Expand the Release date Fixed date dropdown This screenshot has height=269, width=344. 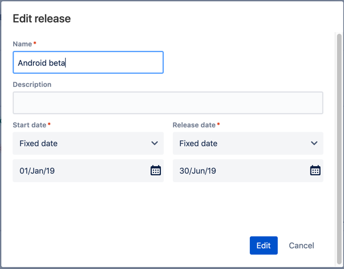pos(248,143)
